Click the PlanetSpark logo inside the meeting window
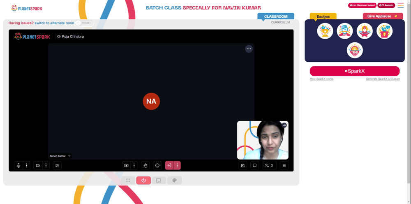411x204 pixels. pyautogui.click(x=32, y=37)
